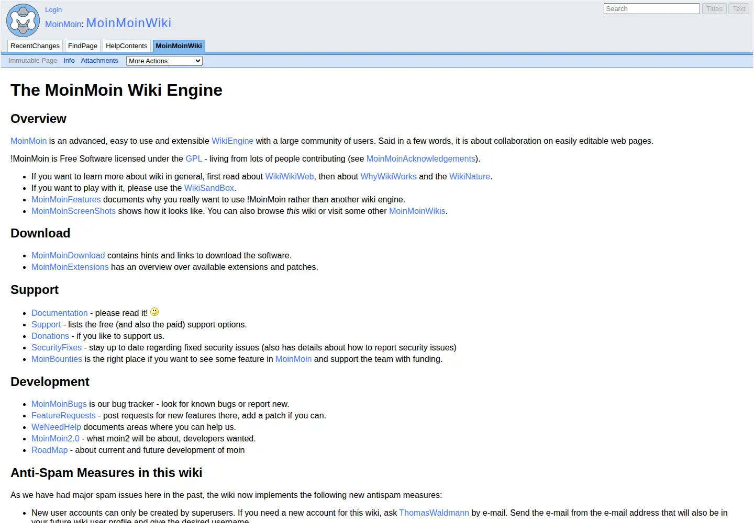Open the WikiEngine link
The width and height of the screenshot is (754, 523).
(232, 141)
